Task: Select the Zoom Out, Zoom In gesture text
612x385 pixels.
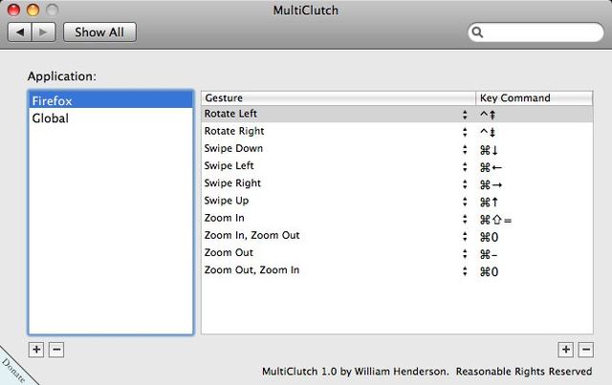Action: pos(251,270)
